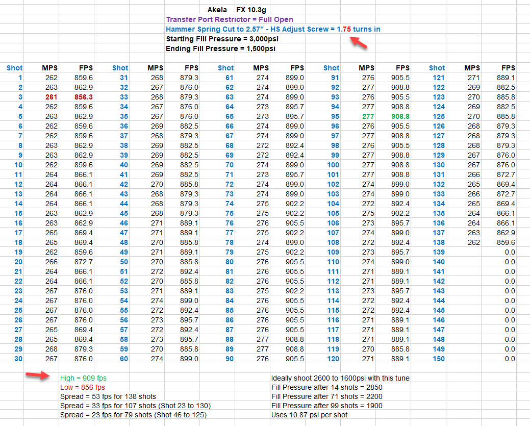The height and width of the screenshot is (426, 530).
Task: Select 'Starting Fill Pressure = 3,000psi' cell
Action: coord(222,39)
